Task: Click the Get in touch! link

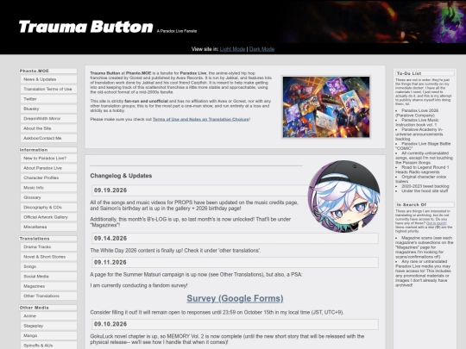Action: click(x=437, y=223)
